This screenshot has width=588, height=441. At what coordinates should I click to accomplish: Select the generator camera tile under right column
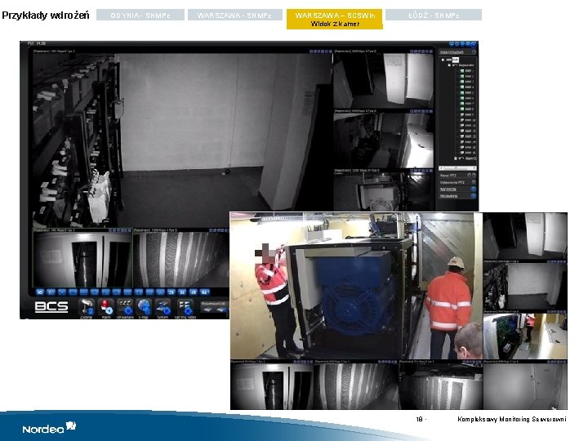point(383,191)
